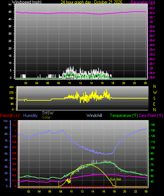164x196 pixels.
Task: Click the top N compass letter
Action: (154, 87)
